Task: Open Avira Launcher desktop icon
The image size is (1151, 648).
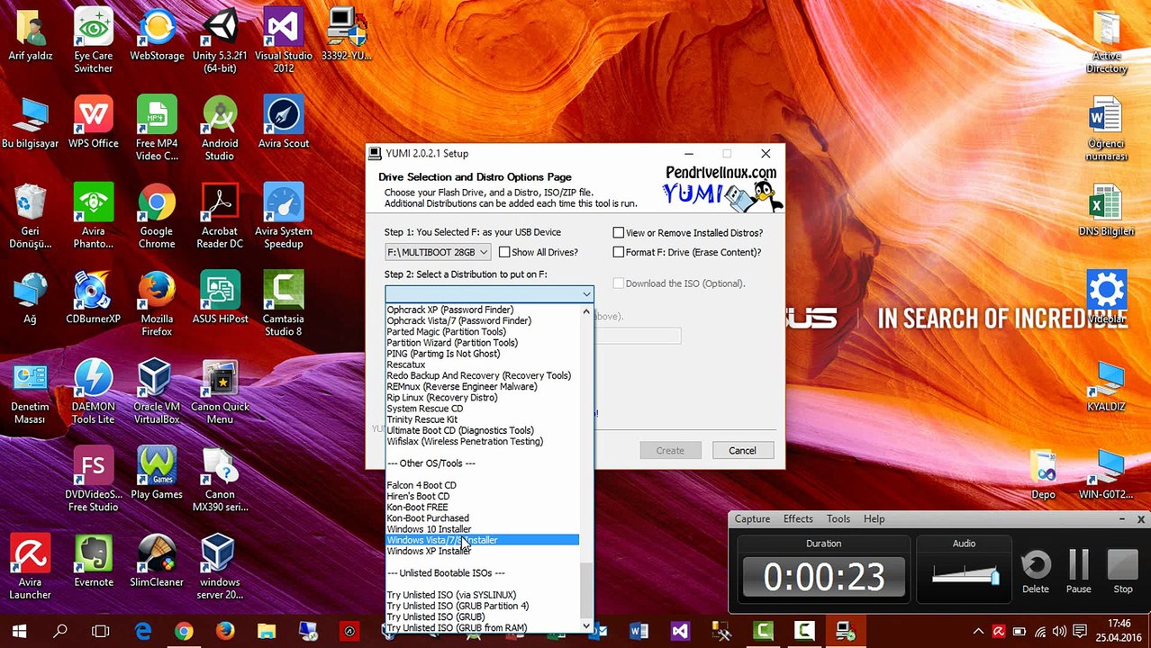Action: [30, 567]
